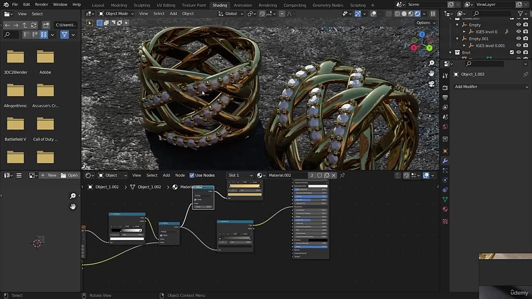Open the Material properties tab
This screenshot has height=299, width=532.
[x=445, y=209]
